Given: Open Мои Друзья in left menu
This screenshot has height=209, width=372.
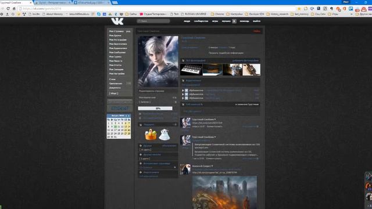Looking at the screenshot, I should 115,35.
